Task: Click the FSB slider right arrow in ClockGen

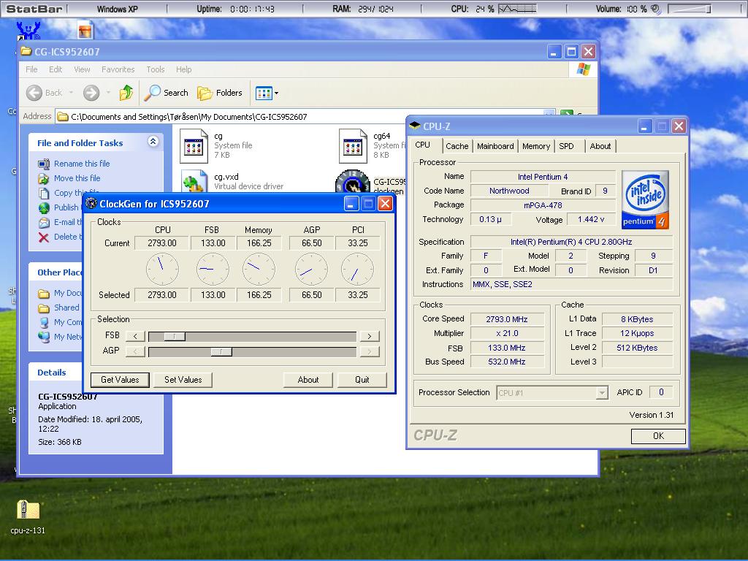Action: [x=370, y=336]
